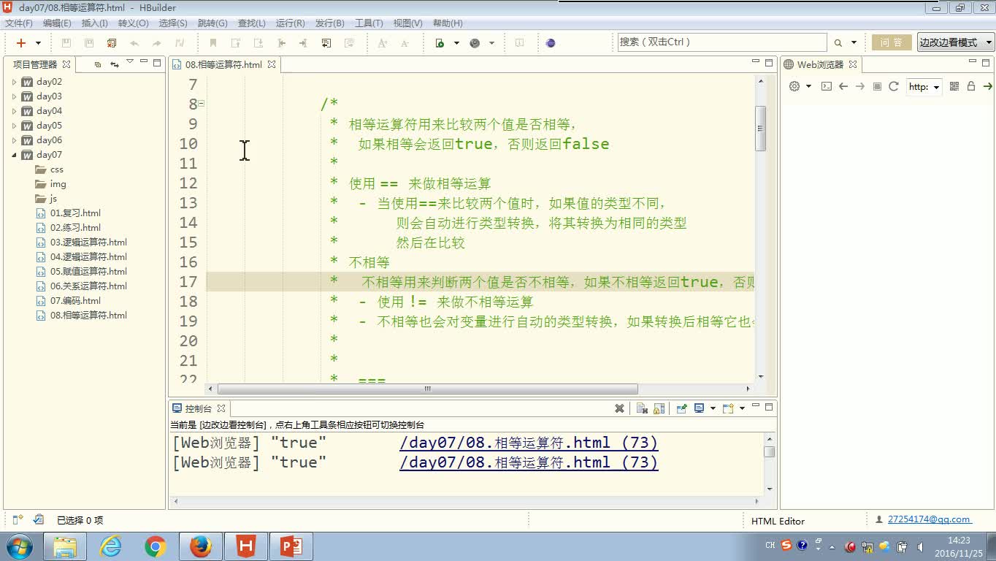Click the green go arrow in Web browser
996x561 pixels.
click(987, 86)
